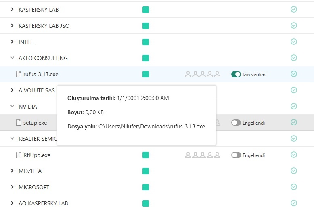The image size is (314, 207).
Task: Click the green trust square for INTEL
Action: pos(146,42)
